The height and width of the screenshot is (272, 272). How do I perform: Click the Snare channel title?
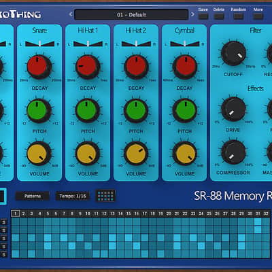(39, 31)
